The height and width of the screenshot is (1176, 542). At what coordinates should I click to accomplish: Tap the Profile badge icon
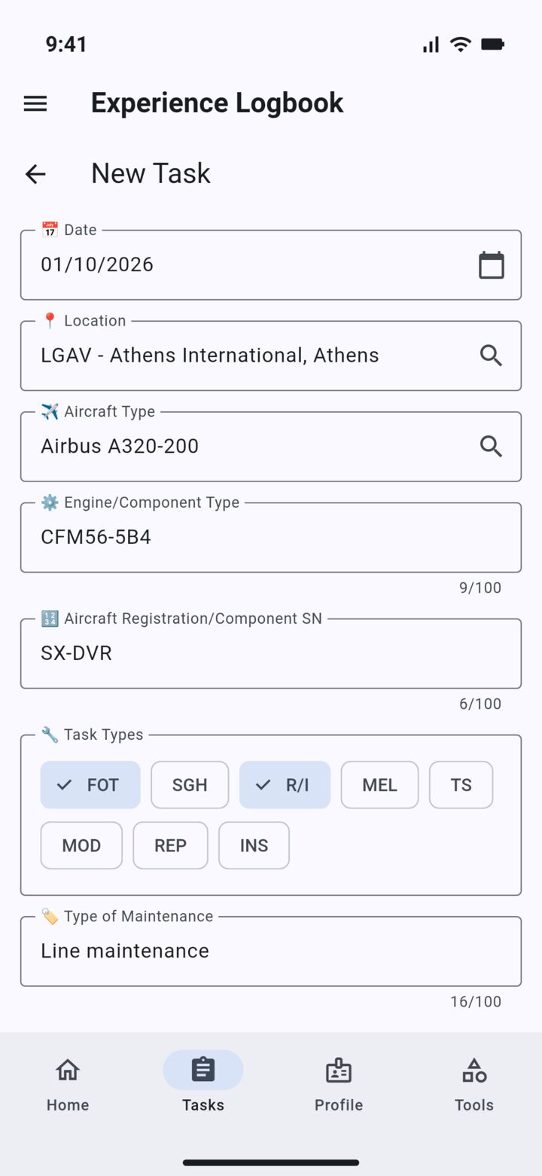(339, 1070)
